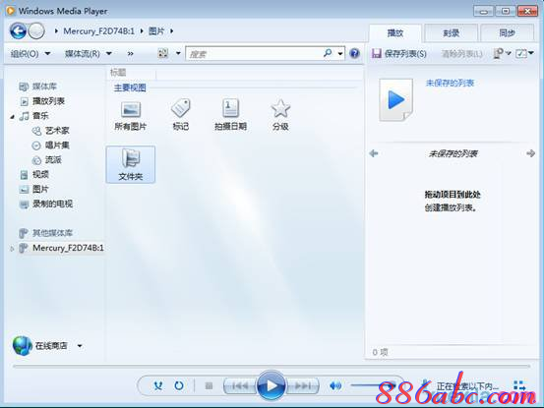
Task: Select 艺术家 under music
Action: point(57,131)
